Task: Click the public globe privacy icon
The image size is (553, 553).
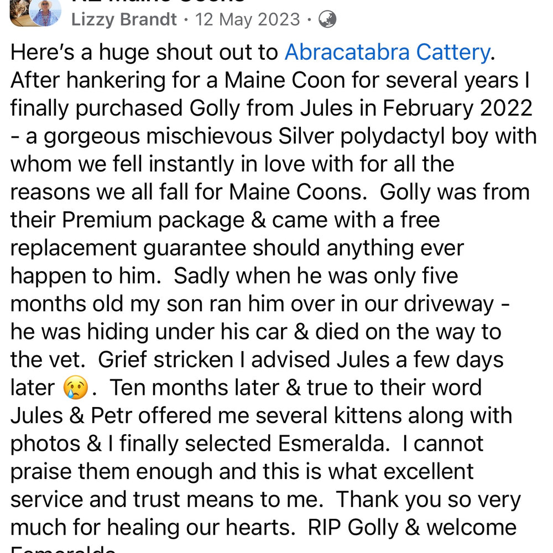Action: (327, 19)
